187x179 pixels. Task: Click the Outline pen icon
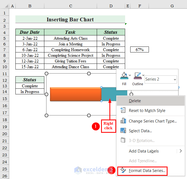click(138, 76)
